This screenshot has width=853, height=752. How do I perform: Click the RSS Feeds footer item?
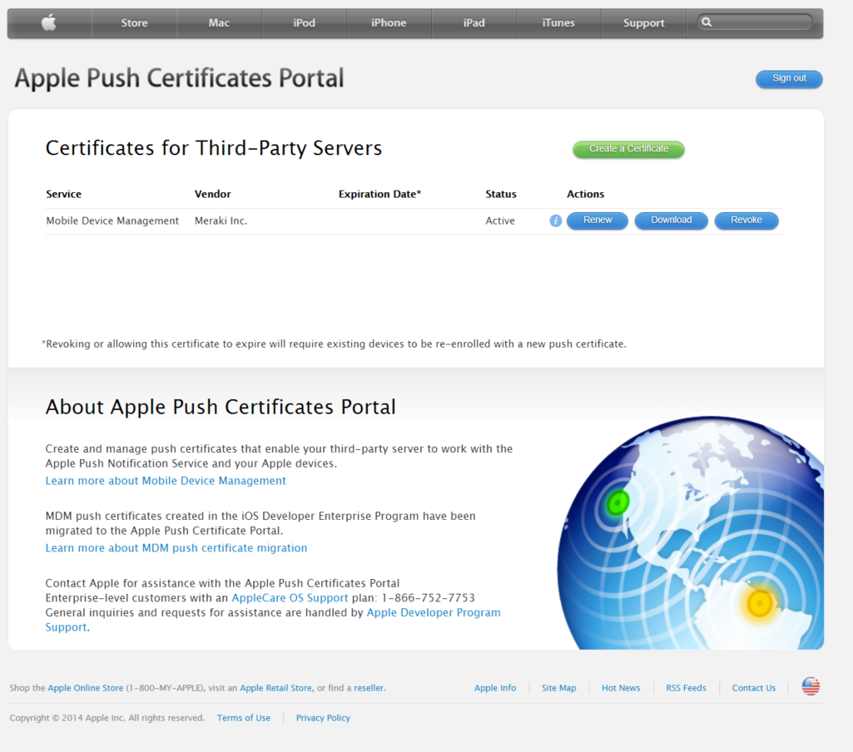click(x=685, y=687)
